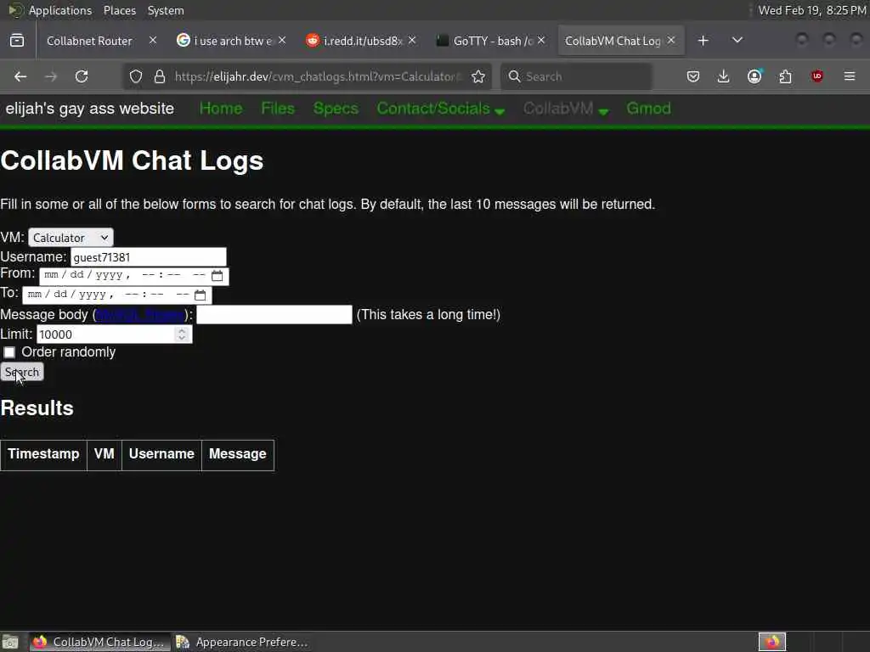Screen dimensions: 870x652
Task: Open the Specs nav link
Action: pyautogui.click(x=336, y=109)
